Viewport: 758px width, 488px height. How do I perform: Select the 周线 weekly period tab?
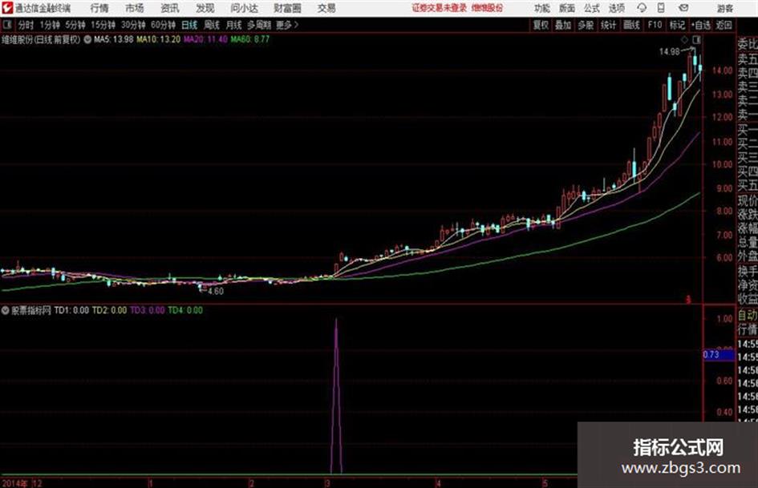[212, 25]
